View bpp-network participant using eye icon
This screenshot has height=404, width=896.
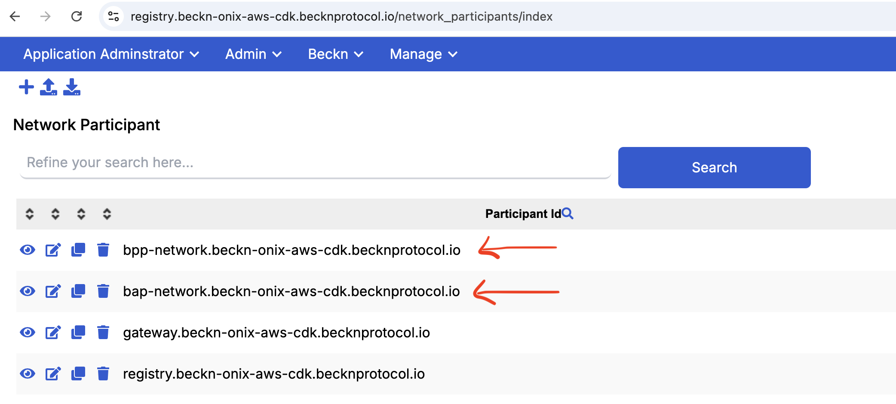point(28,250)
